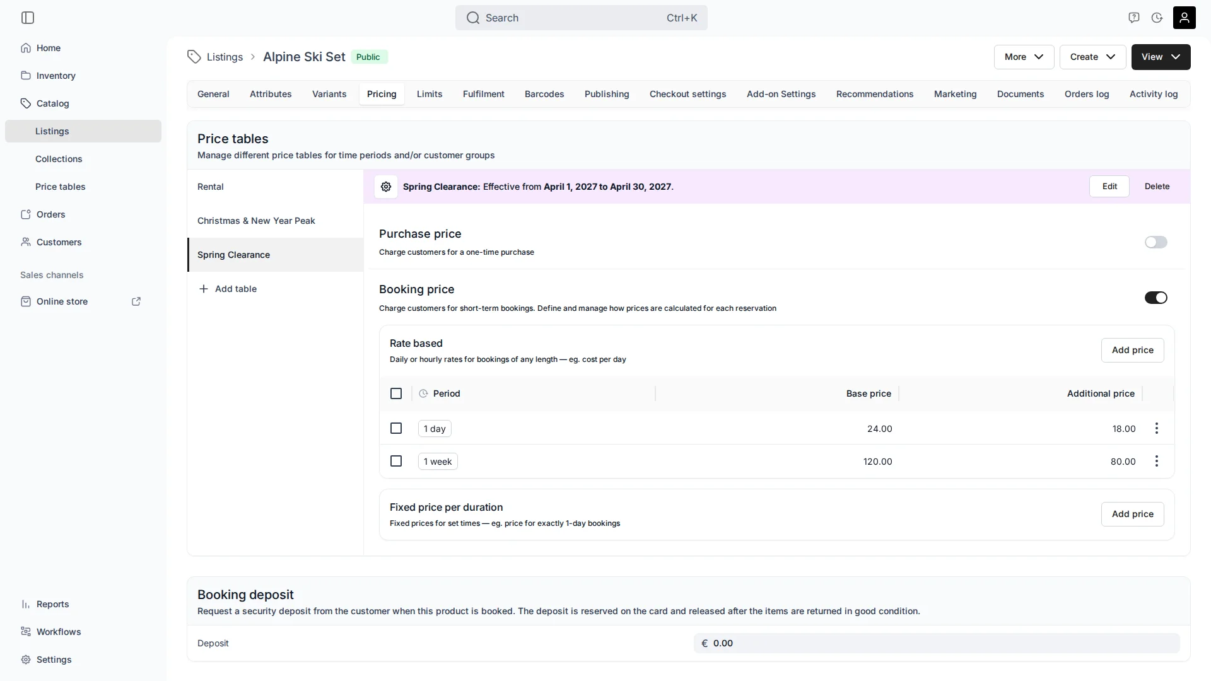Select the Rental price table
Viewport: 1211px width, 681px height.
[276, 187]
